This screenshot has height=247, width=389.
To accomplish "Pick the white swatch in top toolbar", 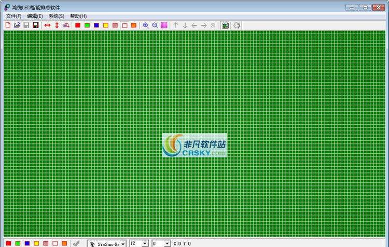I will (x=125, y=25).
